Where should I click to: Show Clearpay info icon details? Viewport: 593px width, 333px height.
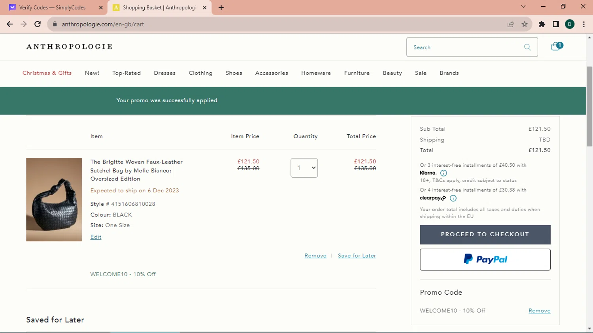[x=453, y=198]
